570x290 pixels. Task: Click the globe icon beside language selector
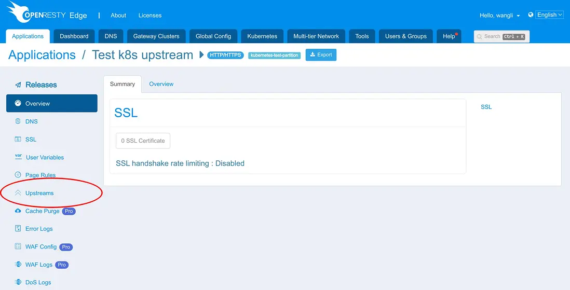click(x=531, y=15)
